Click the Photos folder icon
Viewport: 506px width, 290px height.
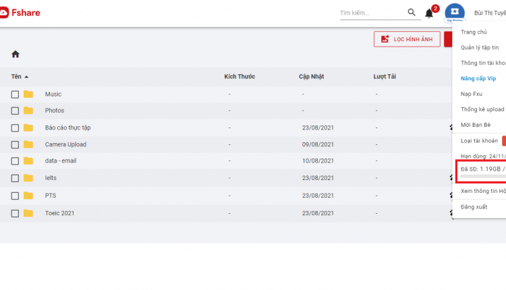click(x=28, y=111)
